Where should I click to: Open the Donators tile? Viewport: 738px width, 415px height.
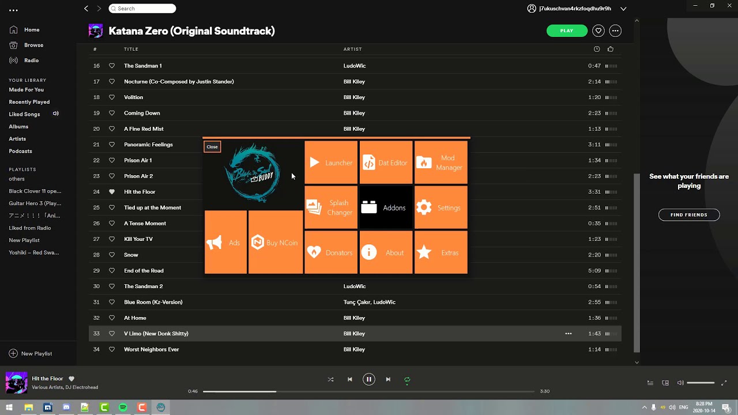[x=331, y=252]
